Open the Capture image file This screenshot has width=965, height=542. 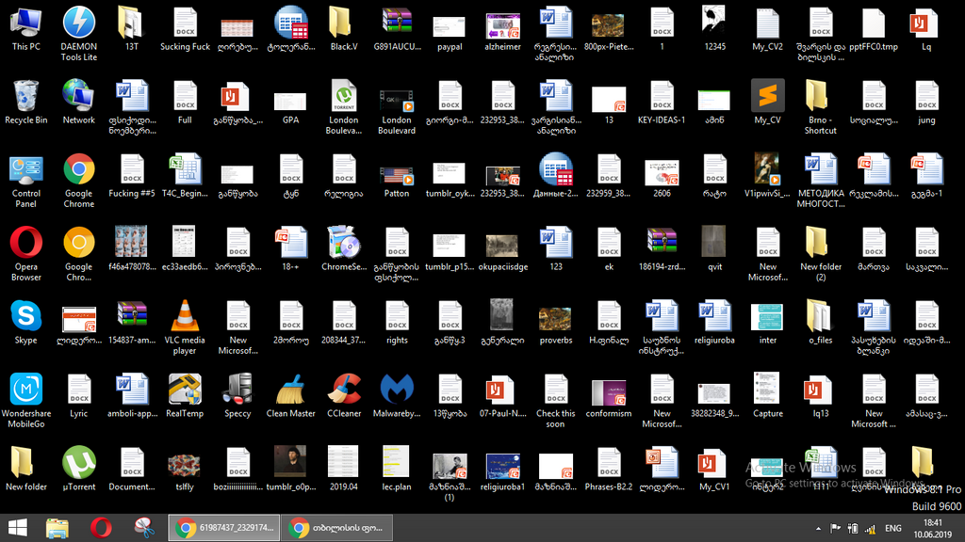pos(767,396)
